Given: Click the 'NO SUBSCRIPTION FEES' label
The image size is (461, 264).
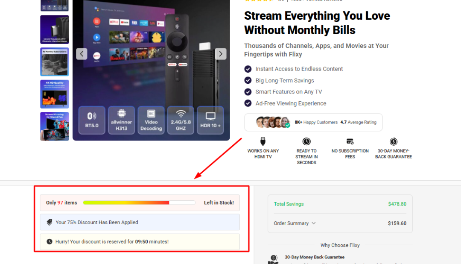Looking at the screenshot, I should click(350, 154).
